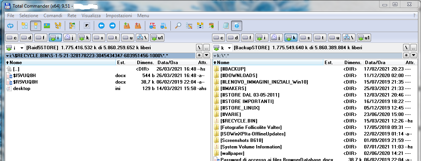Enable thumbnail view in toolbar
The height and width of the screenshot is (161, 421).
click(x=47, y=26)
